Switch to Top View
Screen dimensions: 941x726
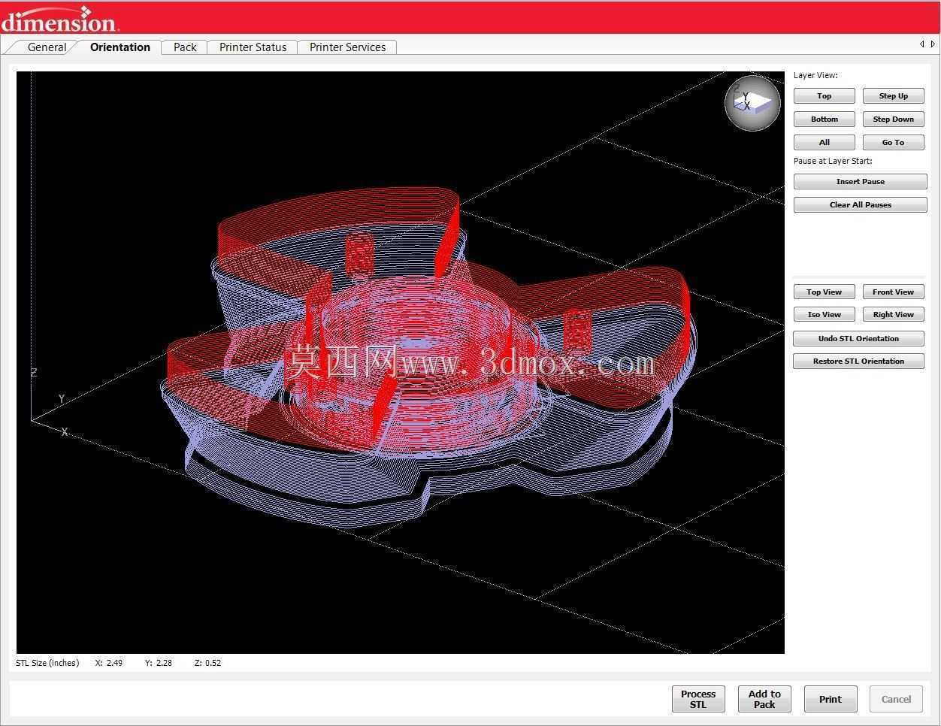click(x=825, y=292)
